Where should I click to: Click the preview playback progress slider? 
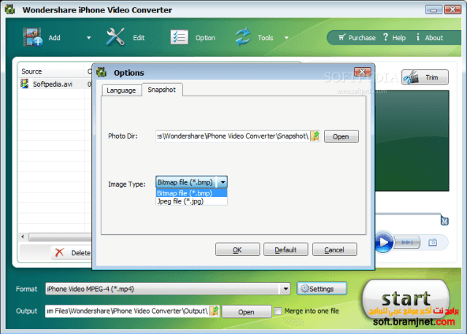408,214
